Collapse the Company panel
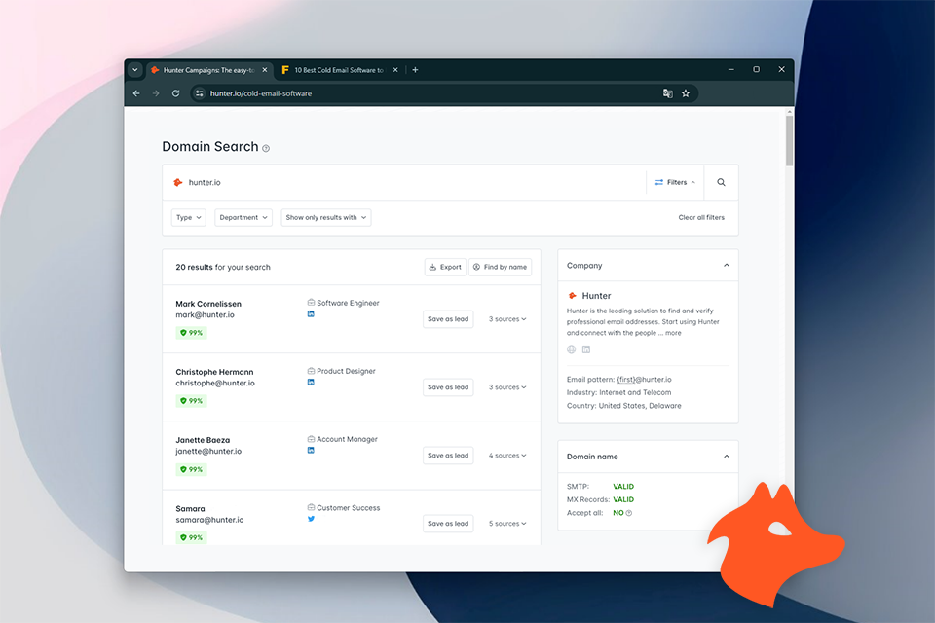The height and width of the screenshot is (623, 935). coord(727,266)
